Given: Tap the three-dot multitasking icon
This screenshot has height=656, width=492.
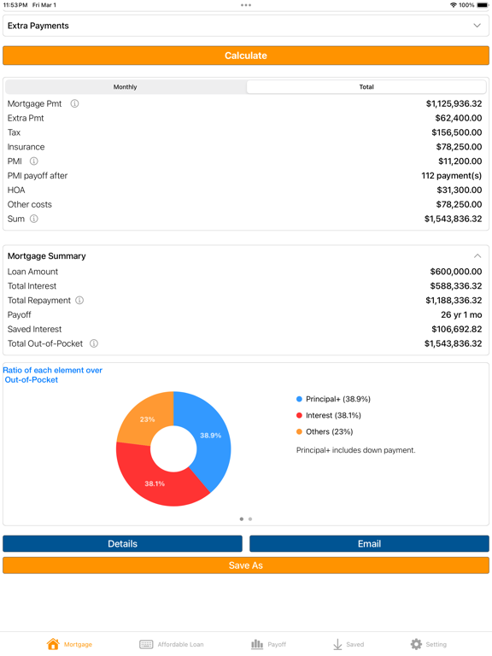Looking at the screenshot, I should tap(246, 5).
